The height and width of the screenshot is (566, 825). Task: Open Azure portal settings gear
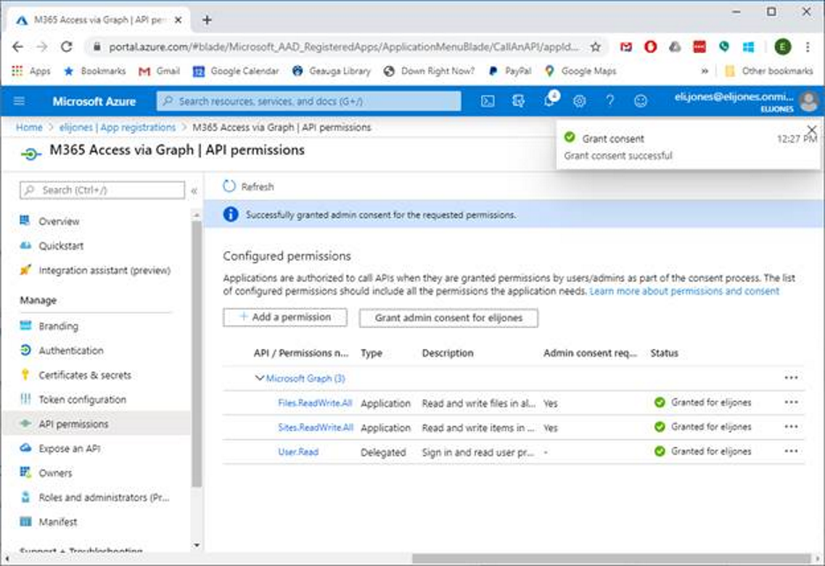tap(579, 101)
